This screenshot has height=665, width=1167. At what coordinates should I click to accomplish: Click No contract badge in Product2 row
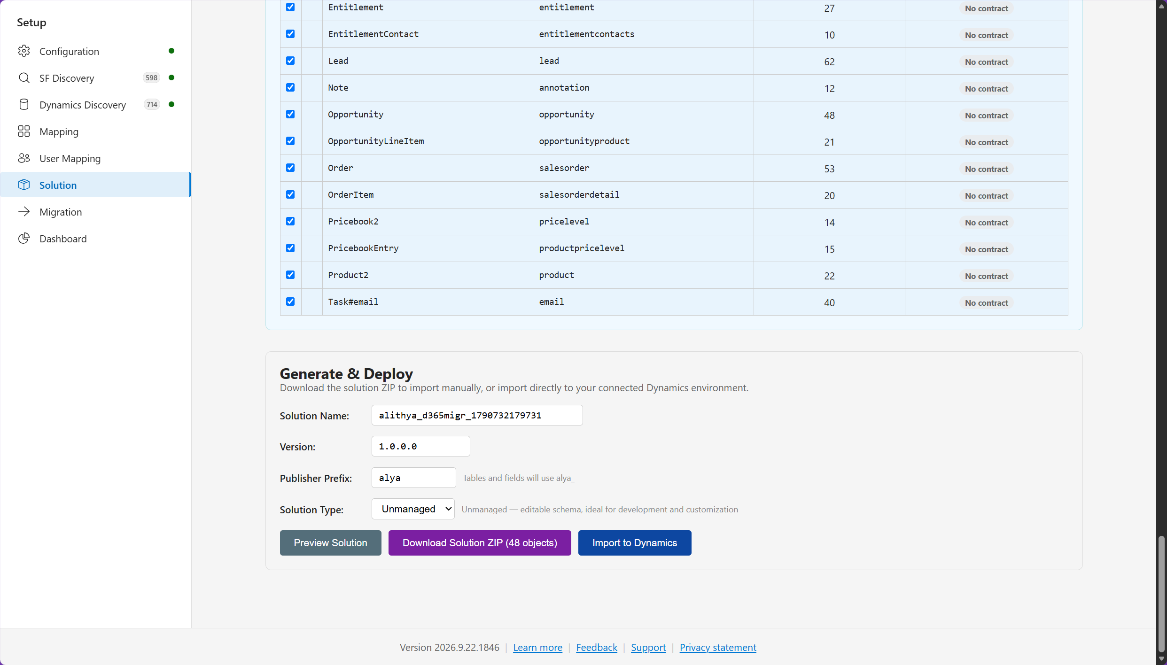pyautogui.click(x=986, y=276)
